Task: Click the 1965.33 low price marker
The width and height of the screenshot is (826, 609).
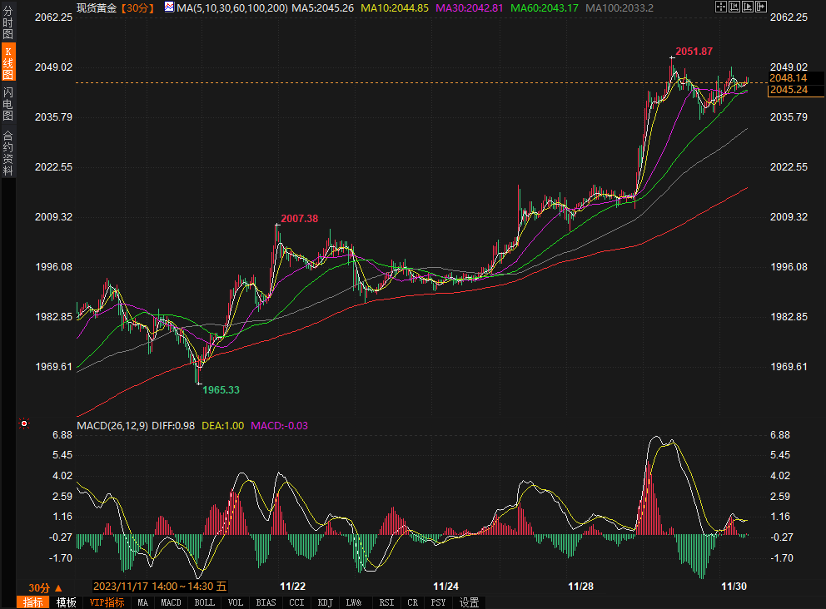Action: 221,390
